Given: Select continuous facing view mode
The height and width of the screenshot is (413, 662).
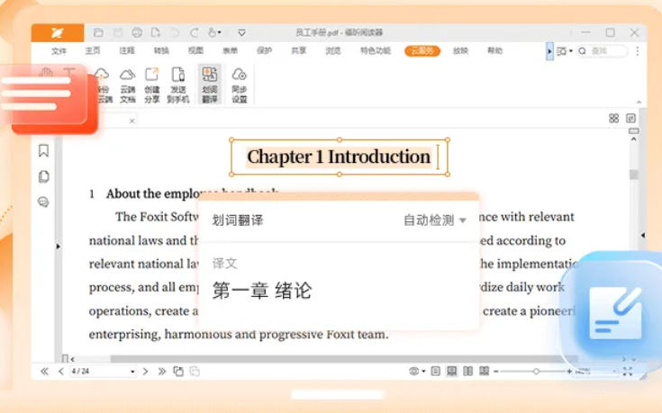Looking at the screenshot, I should pos(484,372).
